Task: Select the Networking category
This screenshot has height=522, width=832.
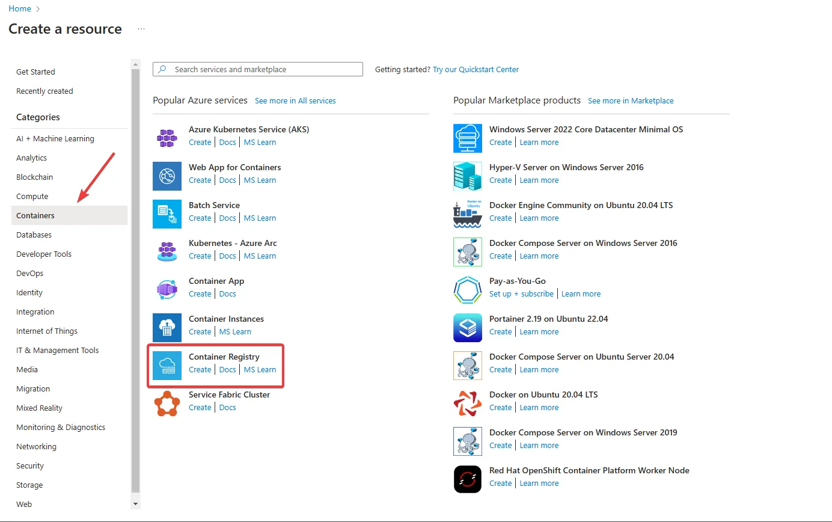Action: pyautogui.click(x=69, y=446)
